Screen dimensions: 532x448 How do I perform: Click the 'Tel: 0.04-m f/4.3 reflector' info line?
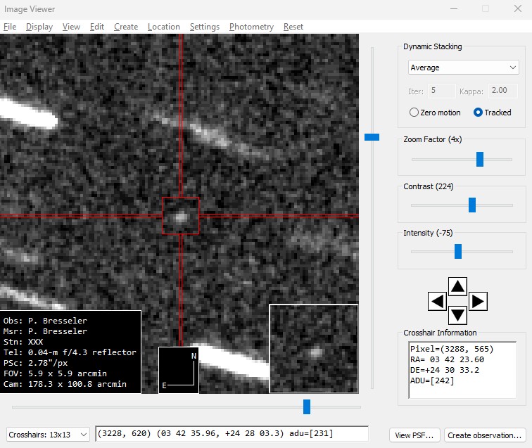[x=70, y=352]
